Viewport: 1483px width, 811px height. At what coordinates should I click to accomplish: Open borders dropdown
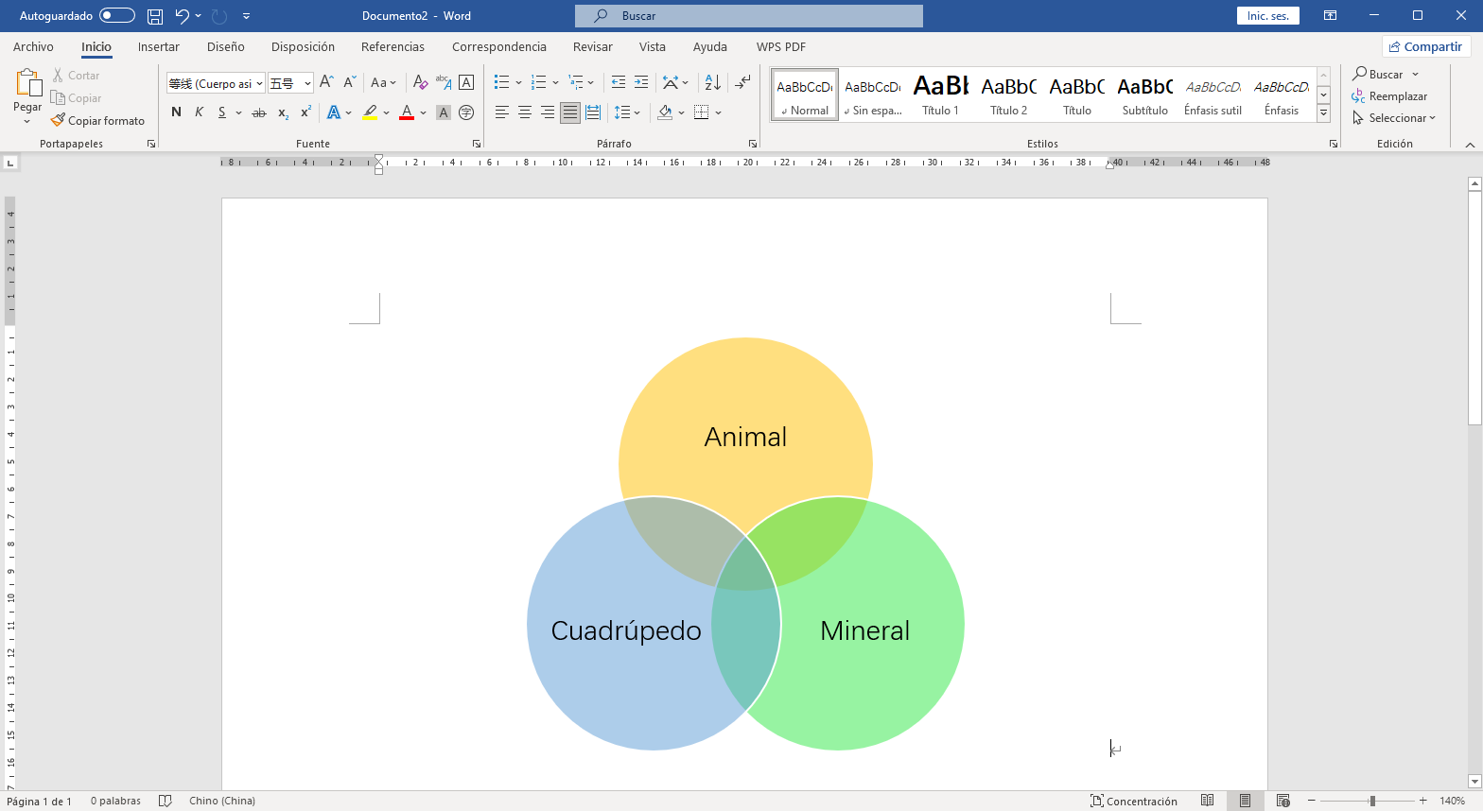pyautogui.click(x=719, y=113)
